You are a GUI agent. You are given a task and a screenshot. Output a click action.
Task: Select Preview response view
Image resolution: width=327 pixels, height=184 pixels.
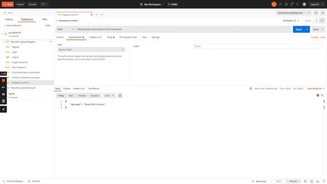pos(82,96)
